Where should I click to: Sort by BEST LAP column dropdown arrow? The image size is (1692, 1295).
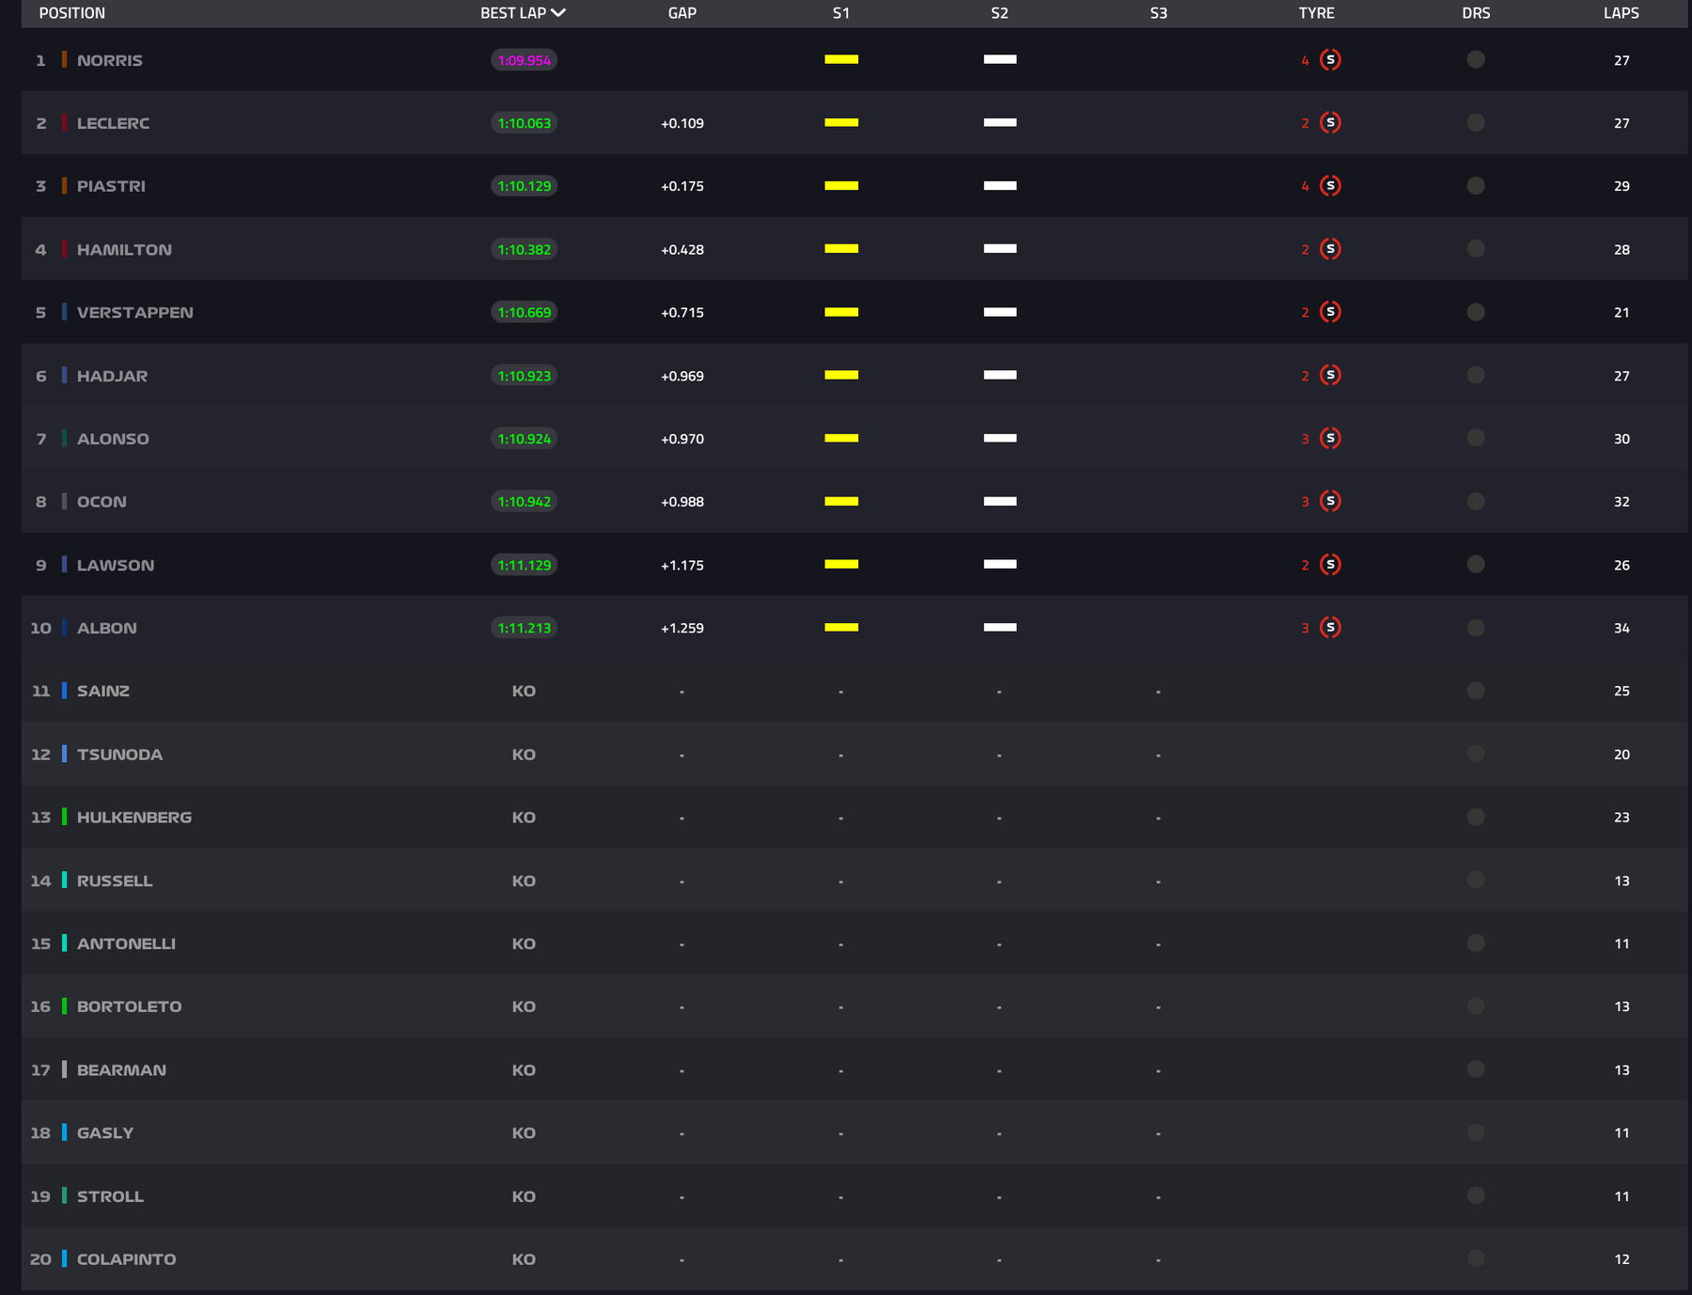coord(558,12)
